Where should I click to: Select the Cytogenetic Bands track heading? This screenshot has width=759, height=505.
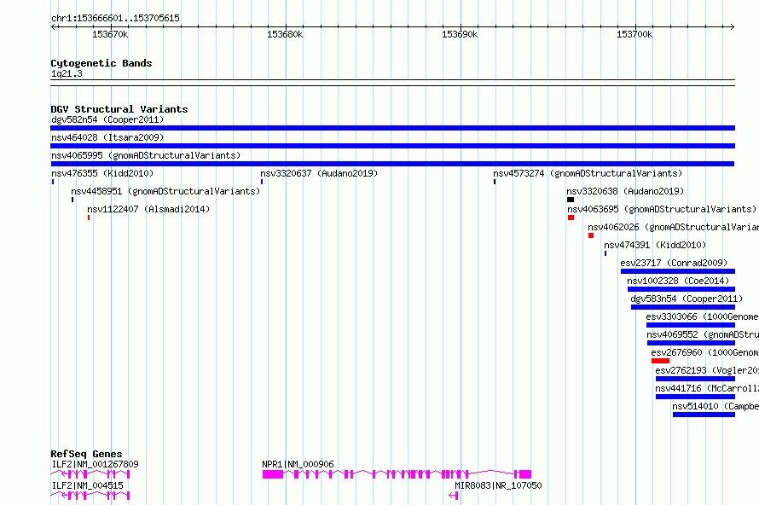pos(101,63)
